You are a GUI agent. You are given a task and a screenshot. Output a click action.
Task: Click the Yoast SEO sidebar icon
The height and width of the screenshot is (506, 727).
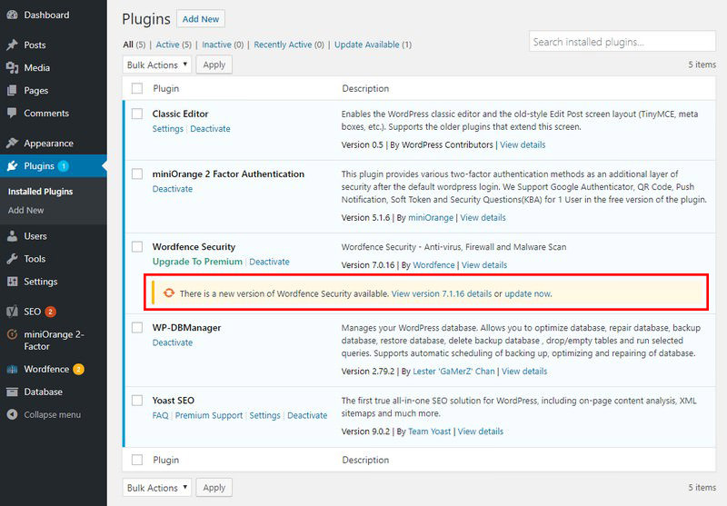coord(12,312)
